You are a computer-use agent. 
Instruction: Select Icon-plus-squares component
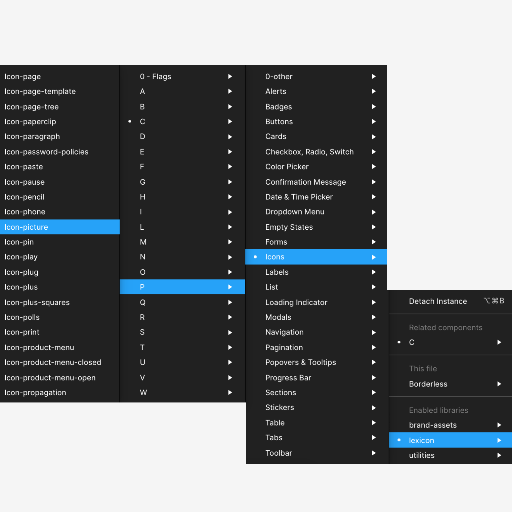pyautogui.click(x=37, y=302)
